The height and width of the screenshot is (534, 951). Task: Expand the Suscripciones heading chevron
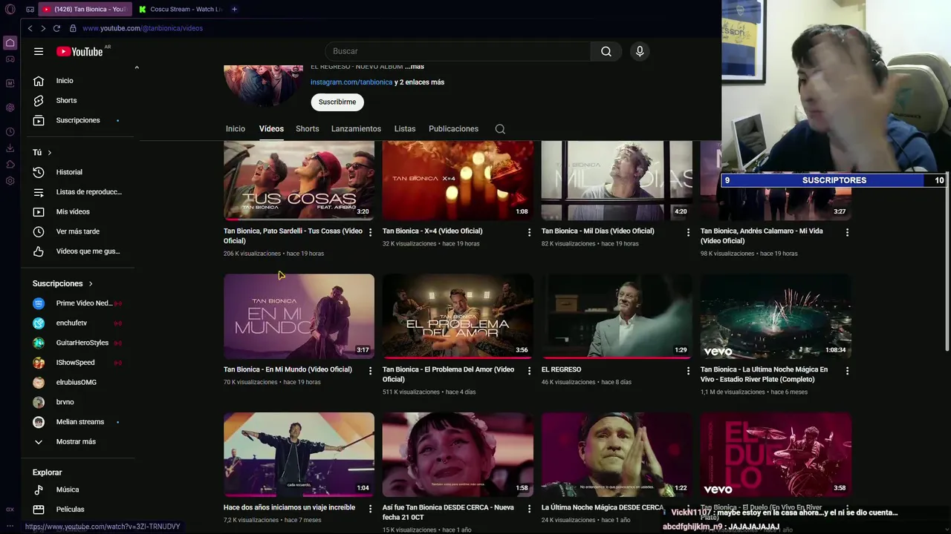[x=91, y=283]
